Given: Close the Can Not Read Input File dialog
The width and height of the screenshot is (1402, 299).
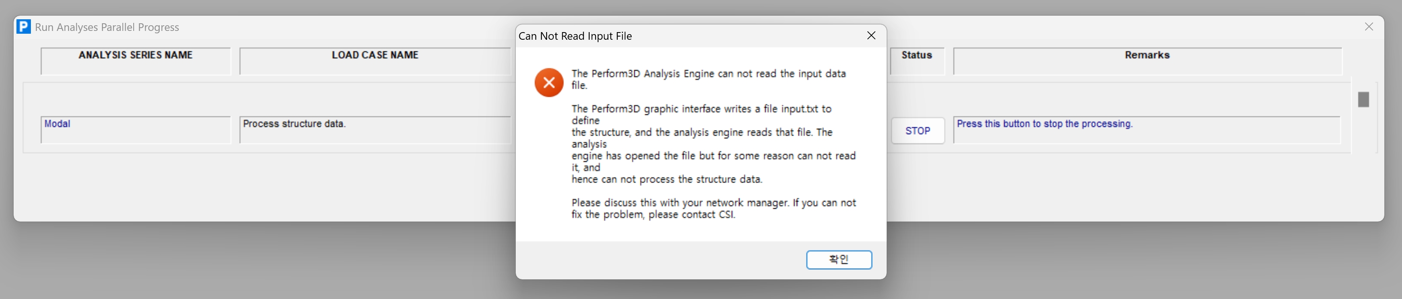Looking at the screenshot, I should [871, 35].
